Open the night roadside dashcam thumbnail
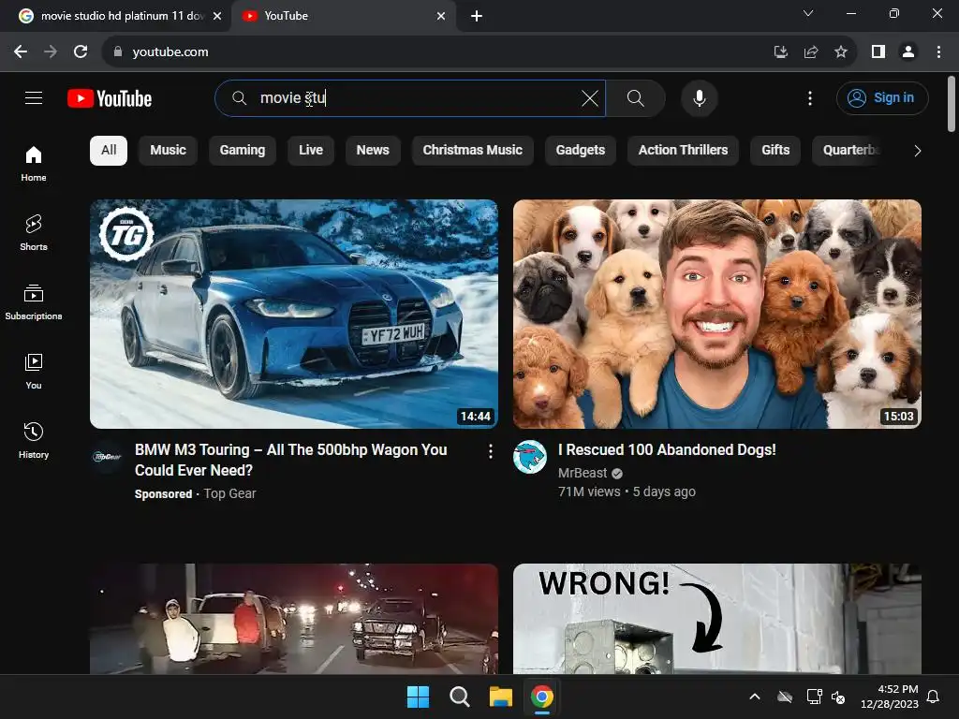Image resolution: width=959 pixels, height=719 pixels. [x=293, y=619]
